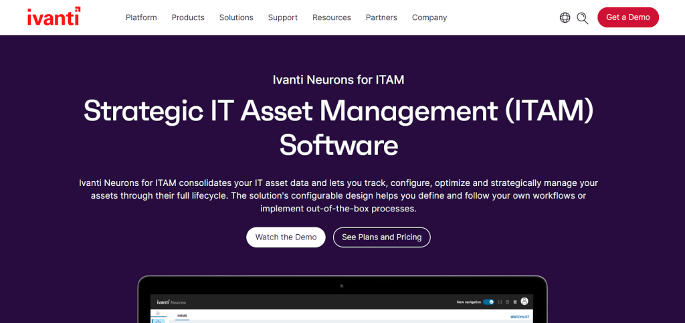Open the Company menu
Image resolution: width=685 pixels, height=323 pixels.
point(429,17)
